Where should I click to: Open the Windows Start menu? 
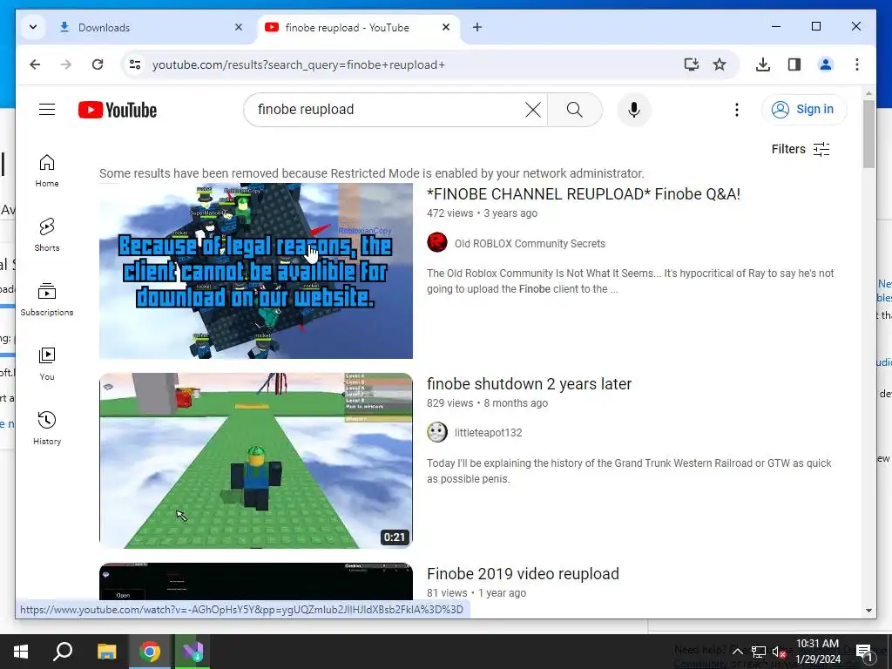click(x=21, y=652)
